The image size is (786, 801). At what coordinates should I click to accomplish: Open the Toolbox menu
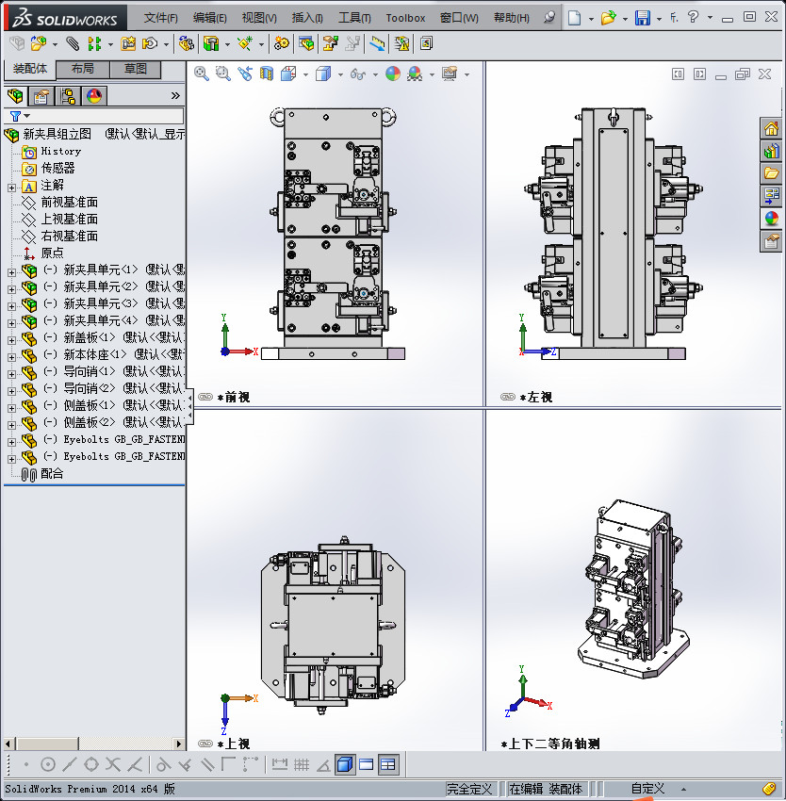pos(405,18)
